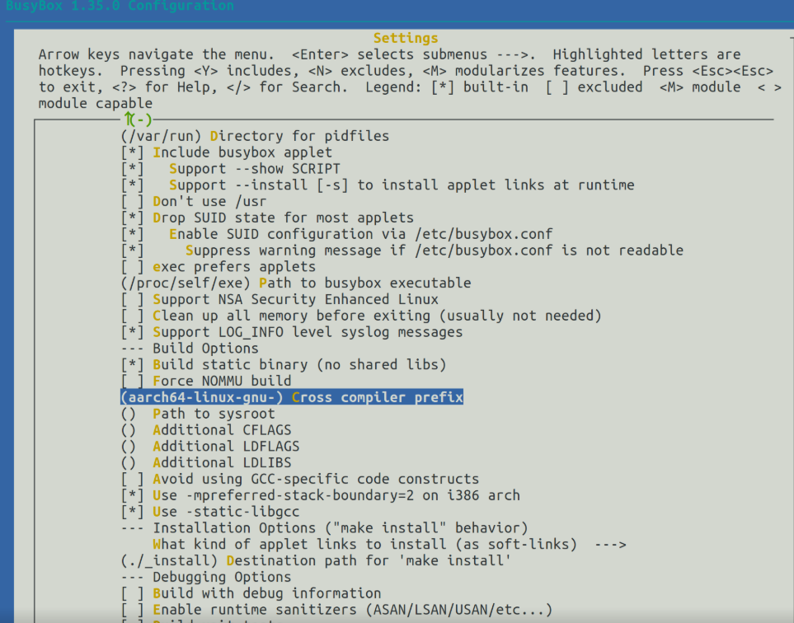The width and height of the screenshot is (794, 623).
Task: Toggle Support --install [-s] applet links option
Action: coord(378,185)
